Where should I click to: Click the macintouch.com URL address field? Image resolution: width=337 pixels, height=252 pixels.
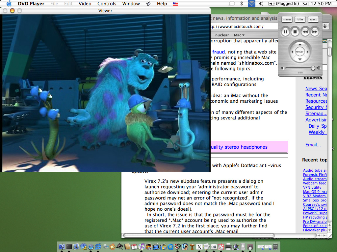tap(244, 27)
